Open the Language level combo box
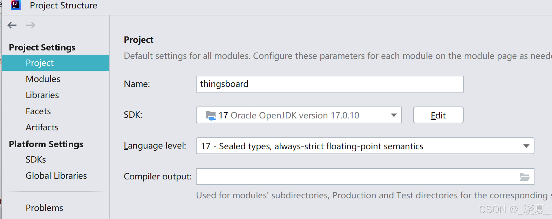Image resolution: width=552 pixels, height=219 pixels. point(365,146)
